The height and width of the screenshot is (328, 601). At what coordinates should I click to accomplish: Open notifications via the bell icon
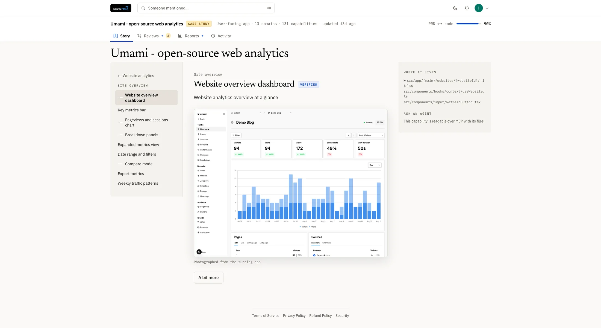tap(467, 8)
